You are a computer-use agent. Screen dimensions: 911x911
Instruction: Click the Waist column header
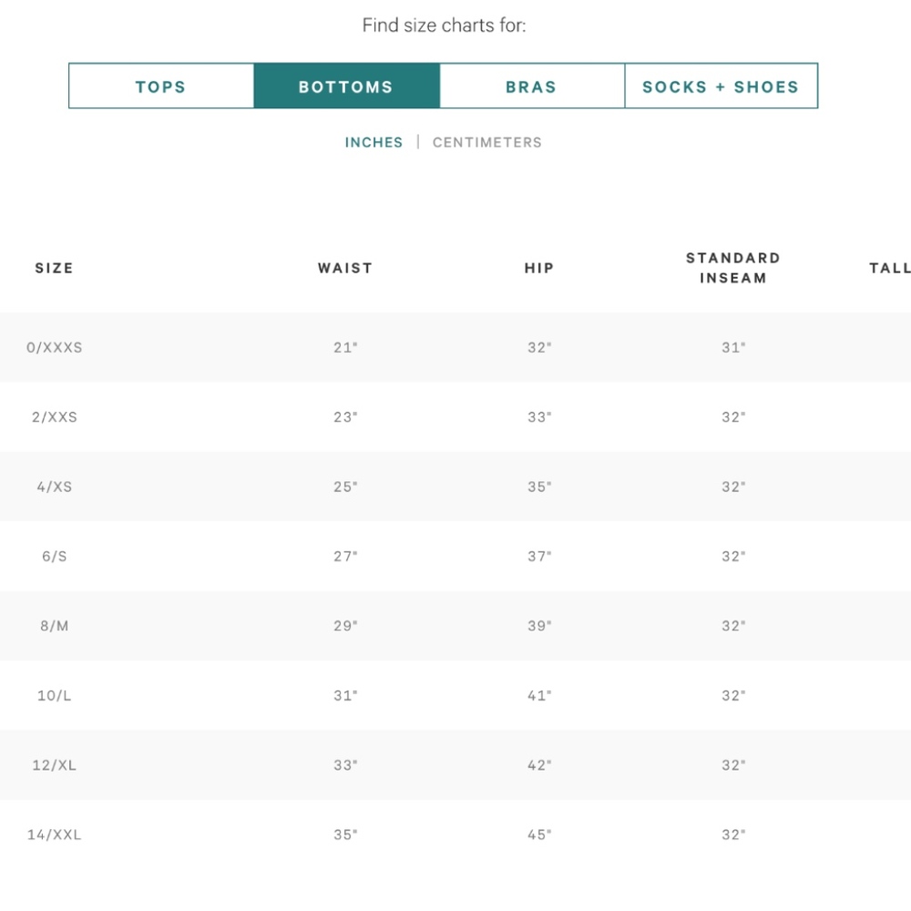click(345, 268)
